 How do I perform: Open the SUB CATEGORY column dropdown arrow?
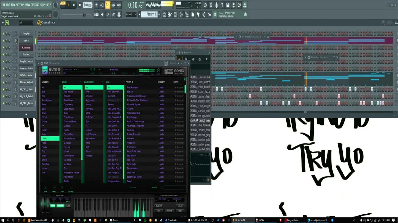coord(102,82)
